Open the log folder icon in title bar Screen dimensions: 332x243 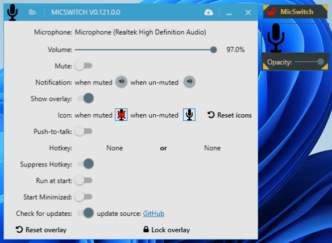pyautogui.click(x=32, y=12)
